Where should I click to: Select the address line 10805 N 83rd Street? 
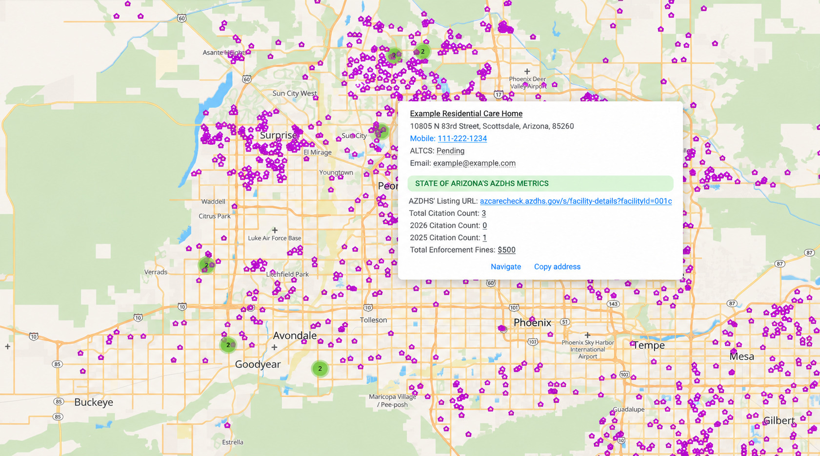point(492,126)
